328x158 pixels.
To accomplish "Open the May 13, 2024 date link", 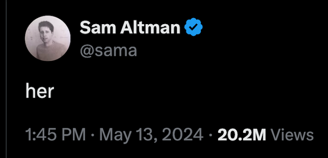I will point(151,135).
